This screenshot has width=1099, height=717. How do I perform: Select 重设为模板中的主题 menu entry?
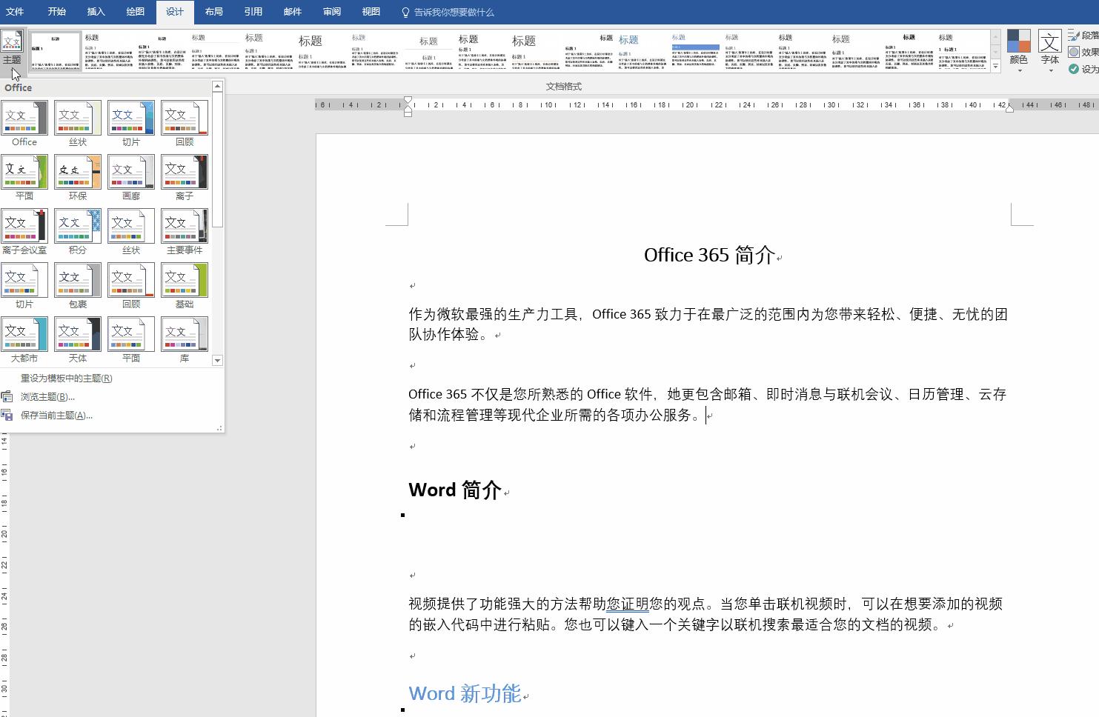(x=68, y=378)
